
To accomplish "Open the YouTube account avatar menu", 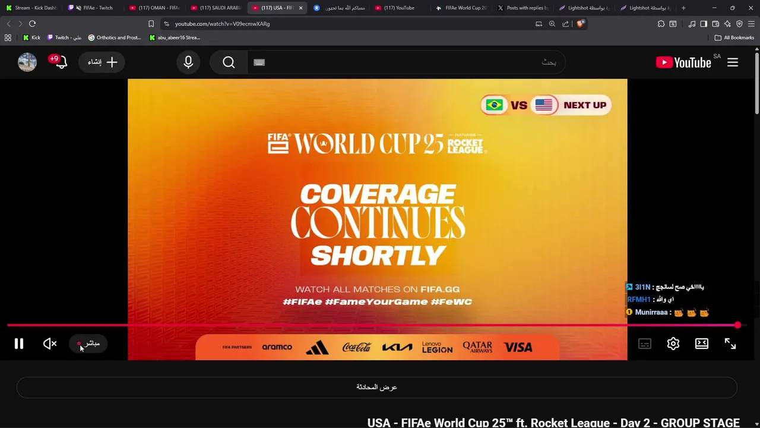I will 27,62.
